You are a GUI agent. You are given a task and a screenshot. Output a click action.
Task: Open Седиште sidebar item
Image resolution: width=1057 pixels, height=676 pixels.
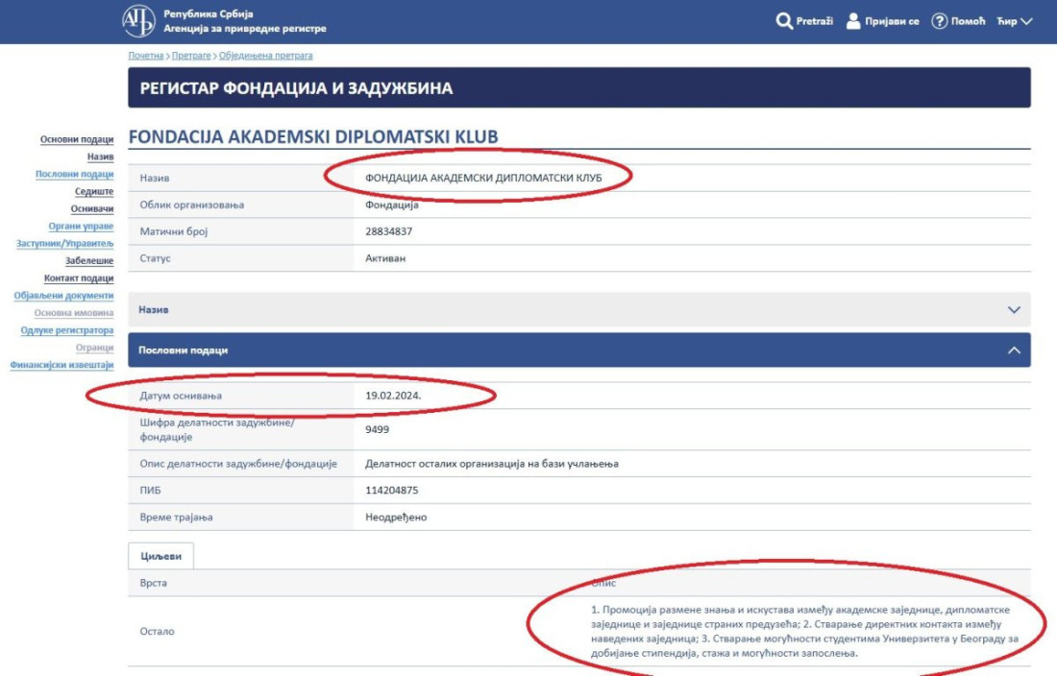[94, 192]
